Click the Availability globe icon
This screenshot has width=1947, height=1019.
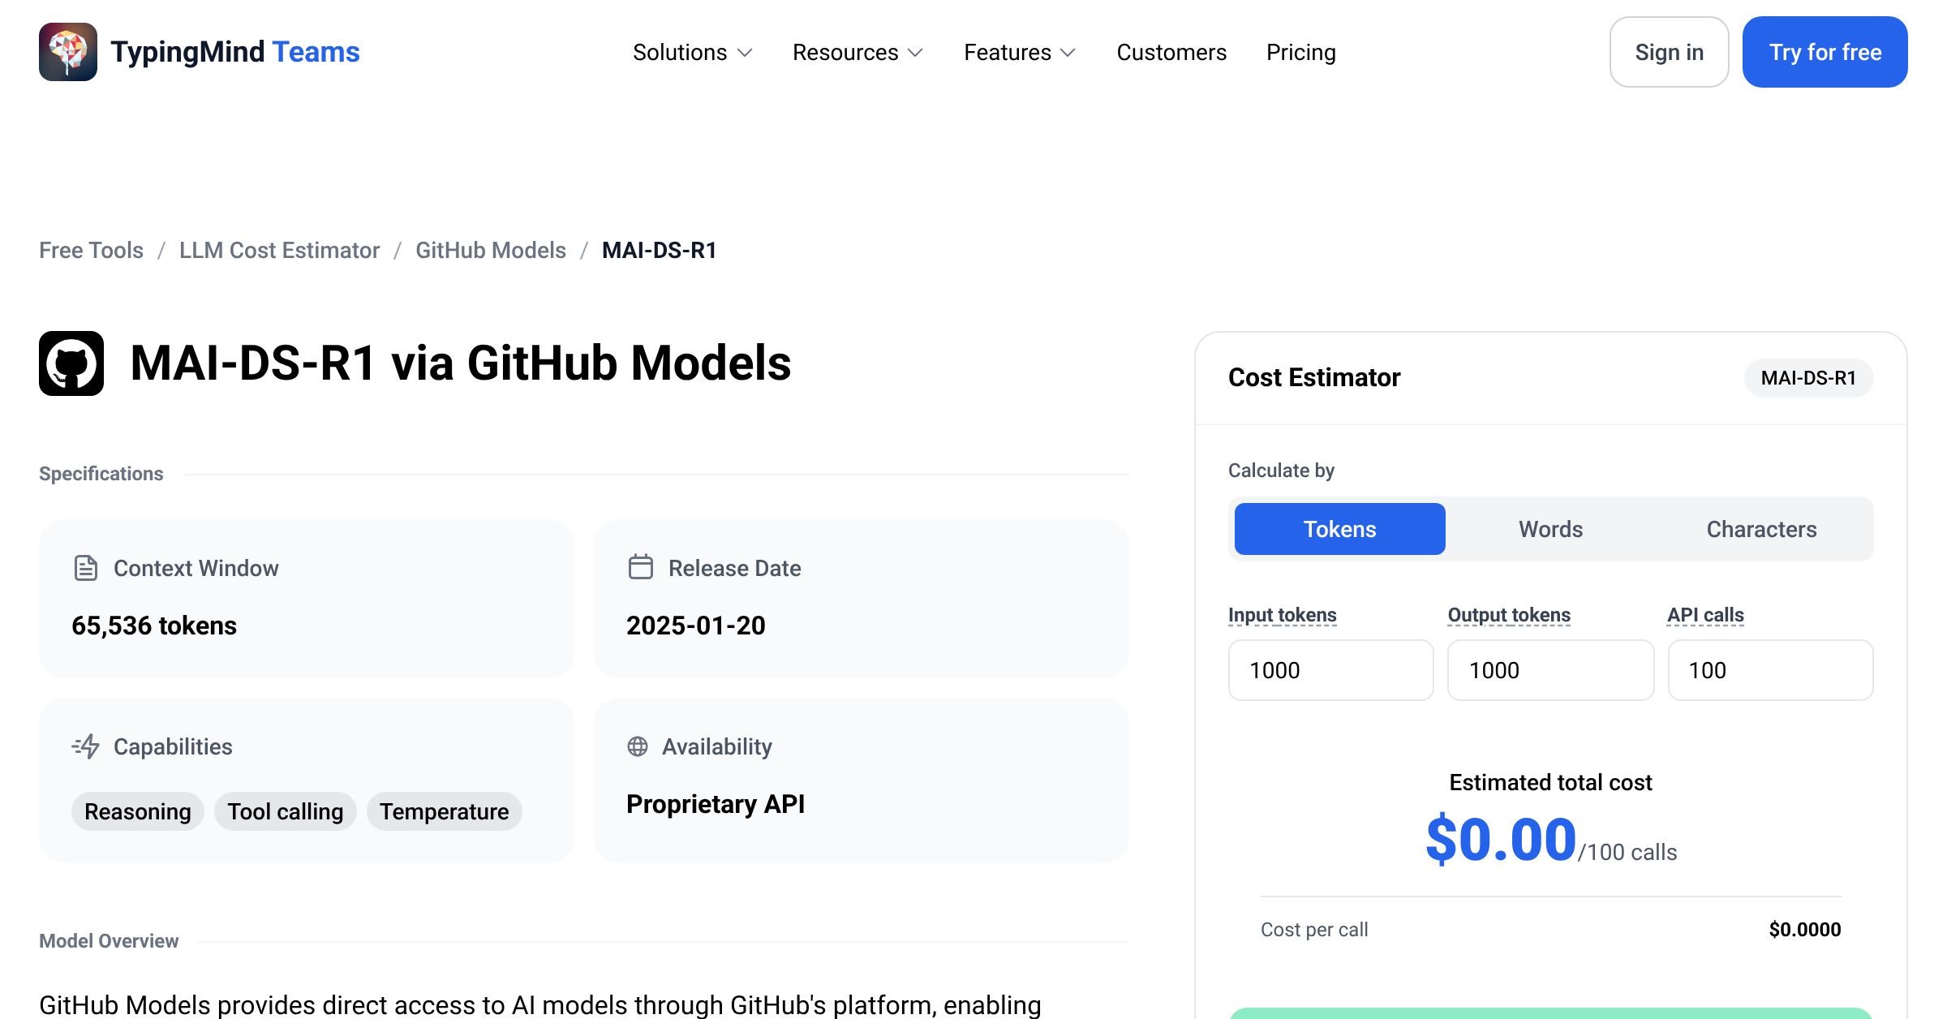[638, 746]
